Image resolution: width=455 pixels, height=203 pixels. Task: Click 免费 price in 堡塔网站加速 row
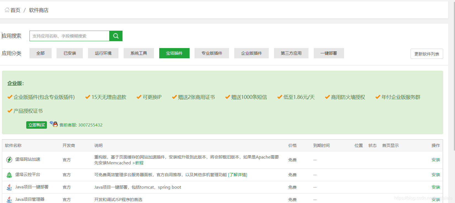(292, 160)
